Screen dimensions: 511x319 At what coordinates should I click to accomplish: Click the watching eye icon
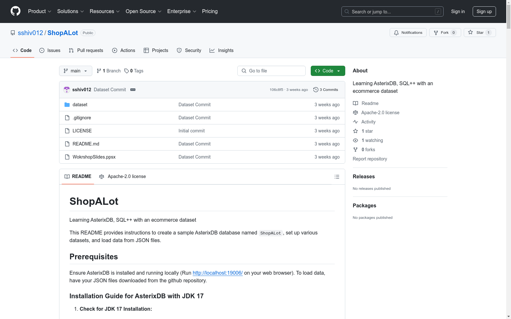pyautogui.click(x=355, y=140)
